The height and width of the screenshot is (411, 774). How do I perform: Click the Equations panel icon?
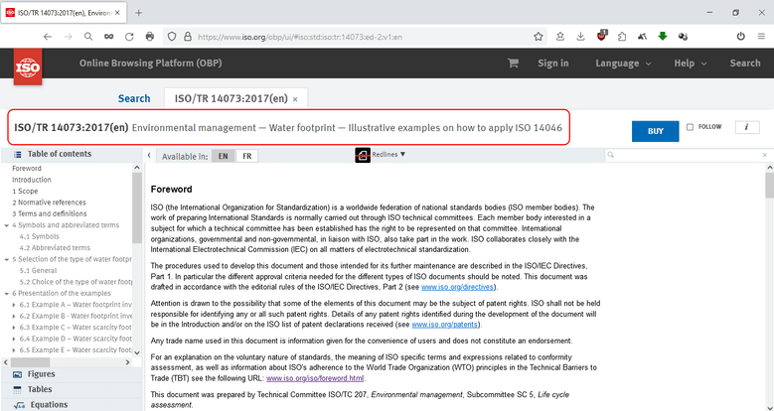tap(19, 405)
